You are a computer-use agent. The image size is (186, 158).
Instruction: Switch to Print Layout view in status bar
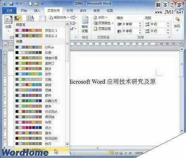112,153
